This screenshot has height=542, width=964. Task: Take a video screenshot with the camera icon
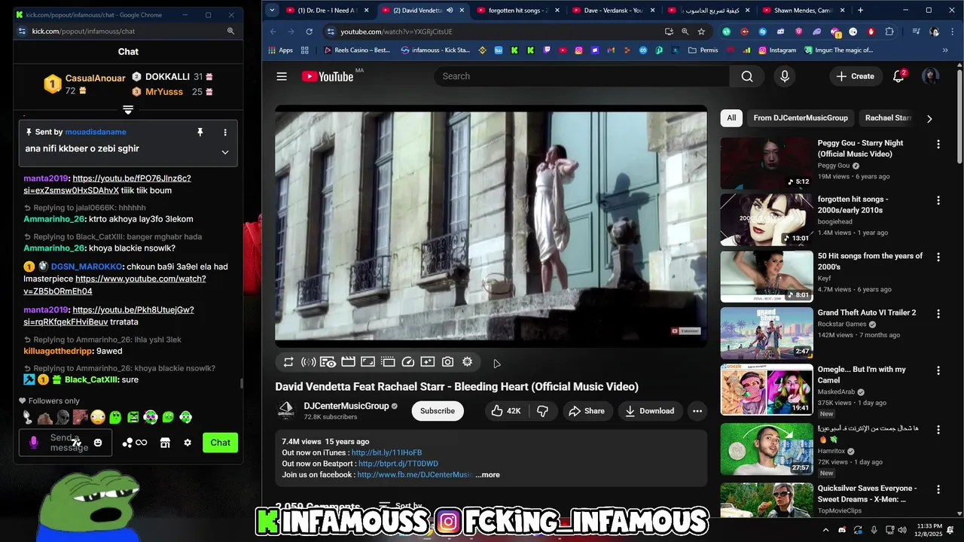point(447,362)
